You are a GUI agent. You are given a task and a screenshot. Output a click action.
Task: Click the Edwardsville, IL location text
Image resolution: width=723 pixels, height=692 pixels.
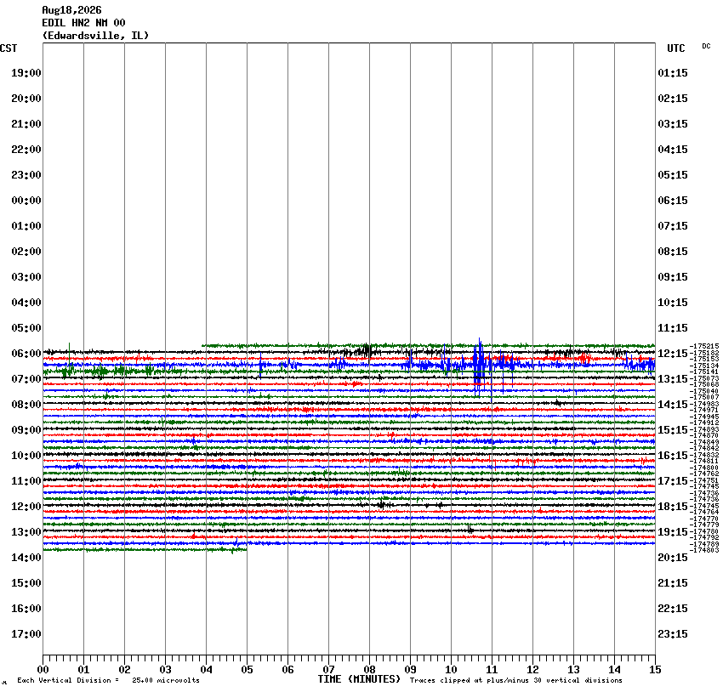pos(95,36)
